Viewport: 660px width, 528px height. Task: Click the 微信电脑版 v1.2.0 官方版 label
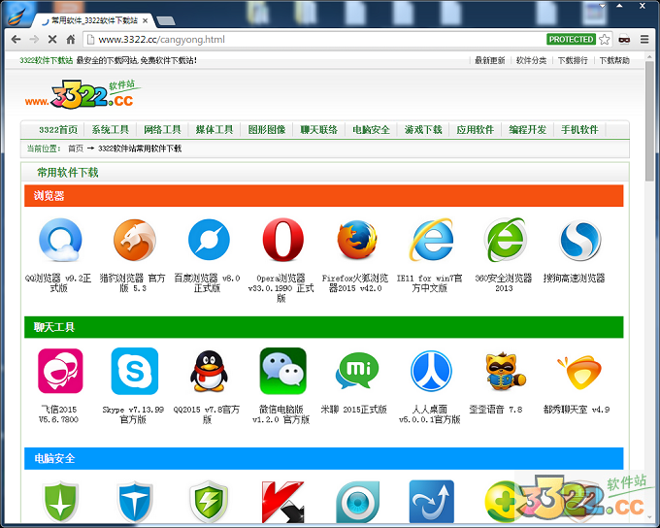(281, 414)
